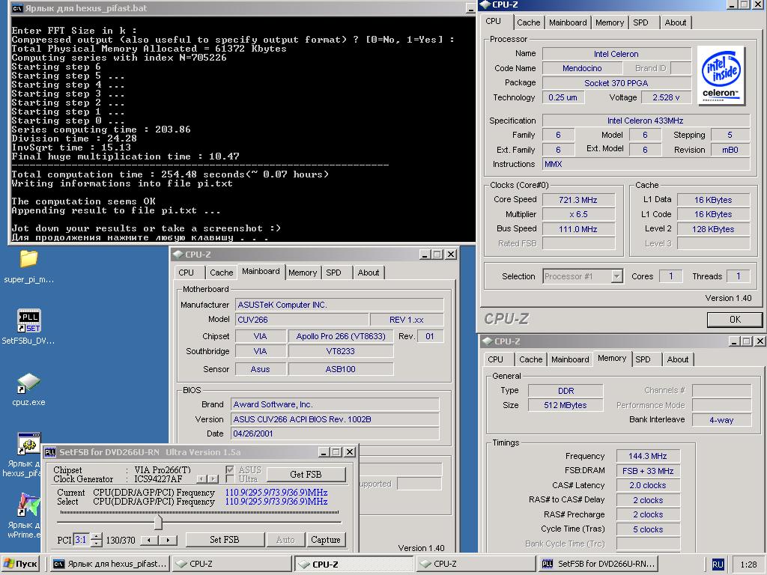Click OK in the CPU-Z CPU window

[735, 320]
